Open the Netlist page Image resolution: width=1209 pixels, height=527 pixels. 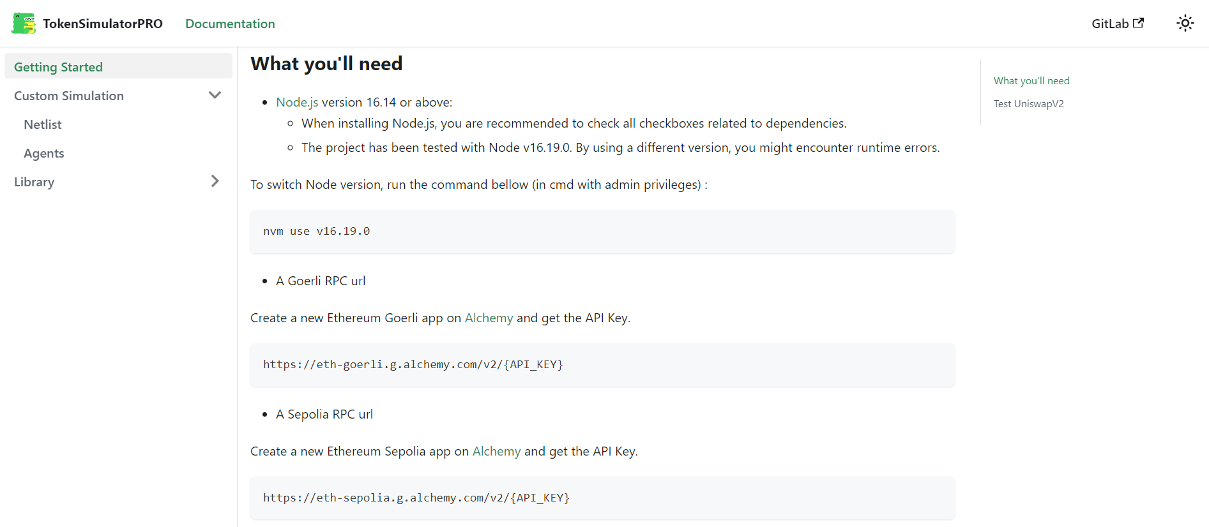[42, 124]
